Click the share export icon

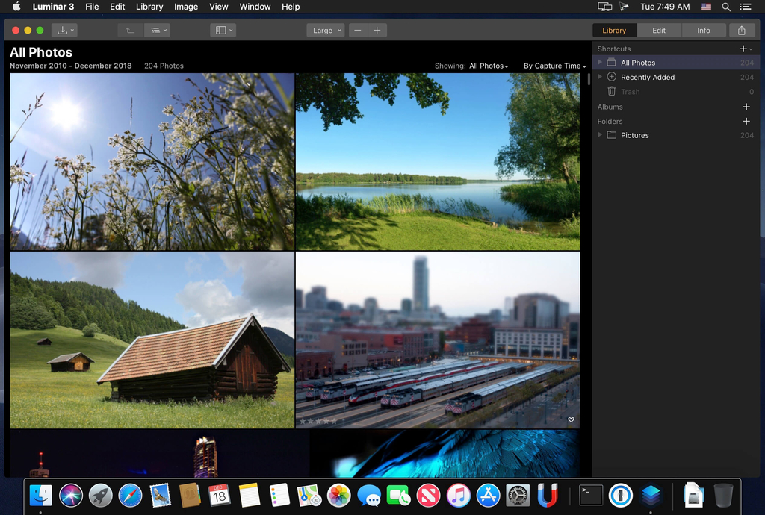point(741,31)
